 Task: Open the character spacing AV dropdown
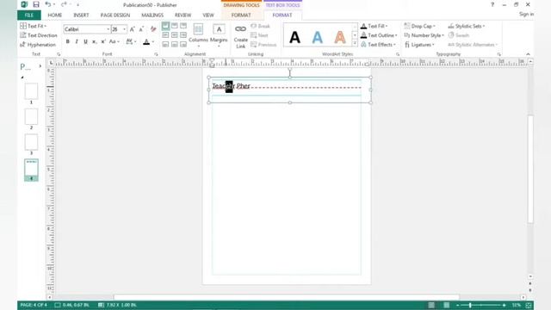tap(131, 42)
